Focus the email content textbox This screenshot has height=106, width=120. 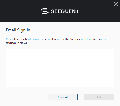(x=60, y=68)
